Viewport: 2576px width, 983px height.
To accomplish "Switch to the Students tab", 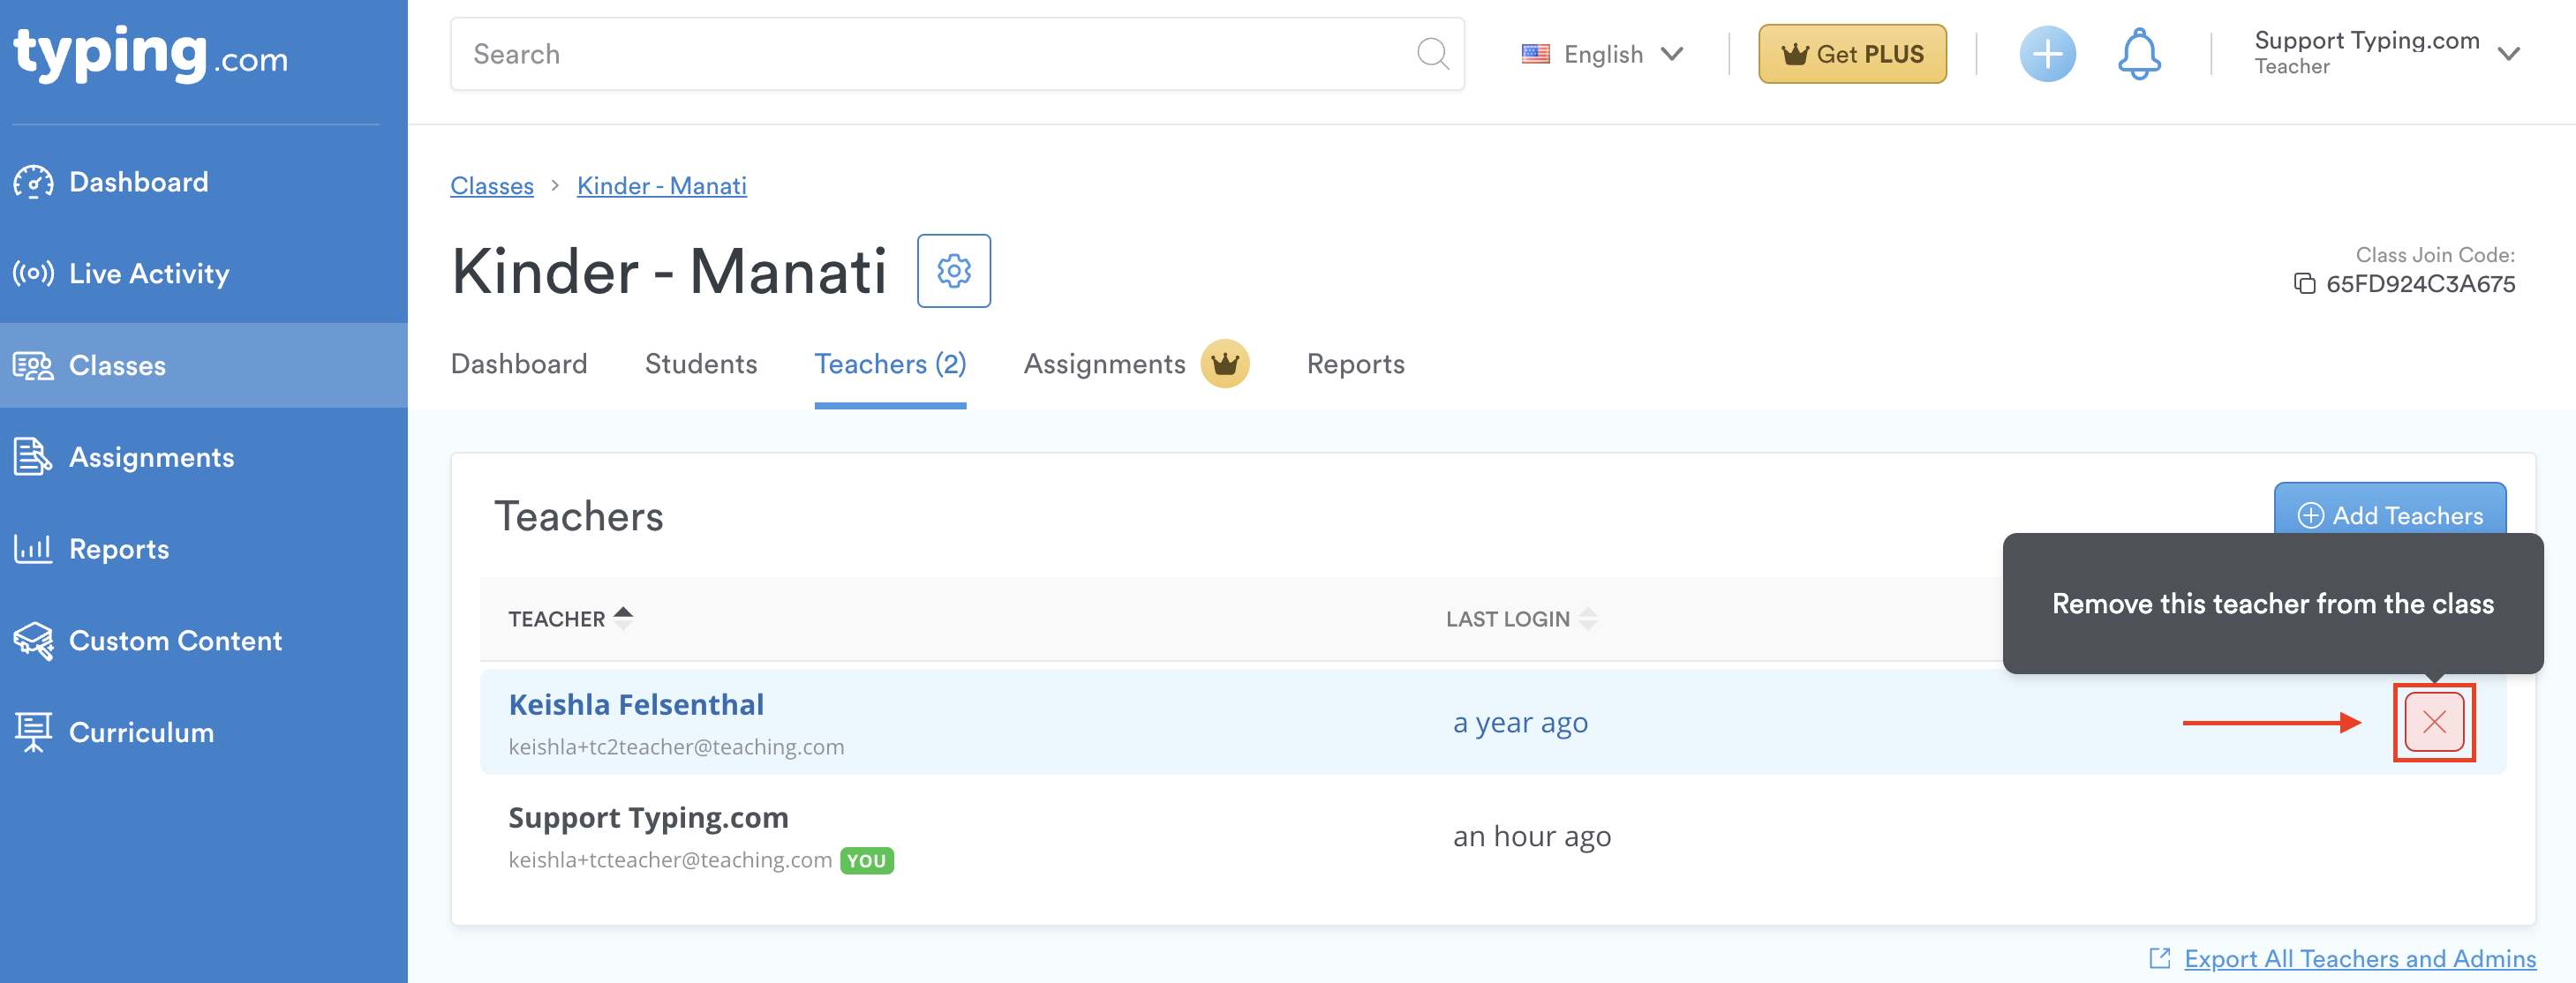I will [x=700, y=364].
